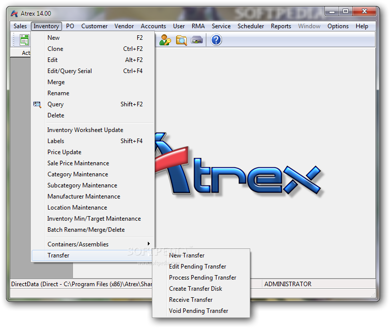
Task: Choose Create Transfer Disk
Action: click(201, 289)
